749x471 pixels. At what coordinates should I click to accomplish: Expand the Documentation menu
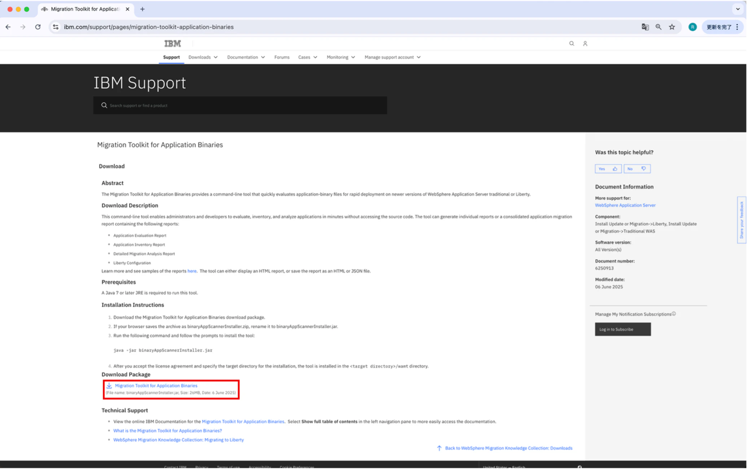click(246, 57)
